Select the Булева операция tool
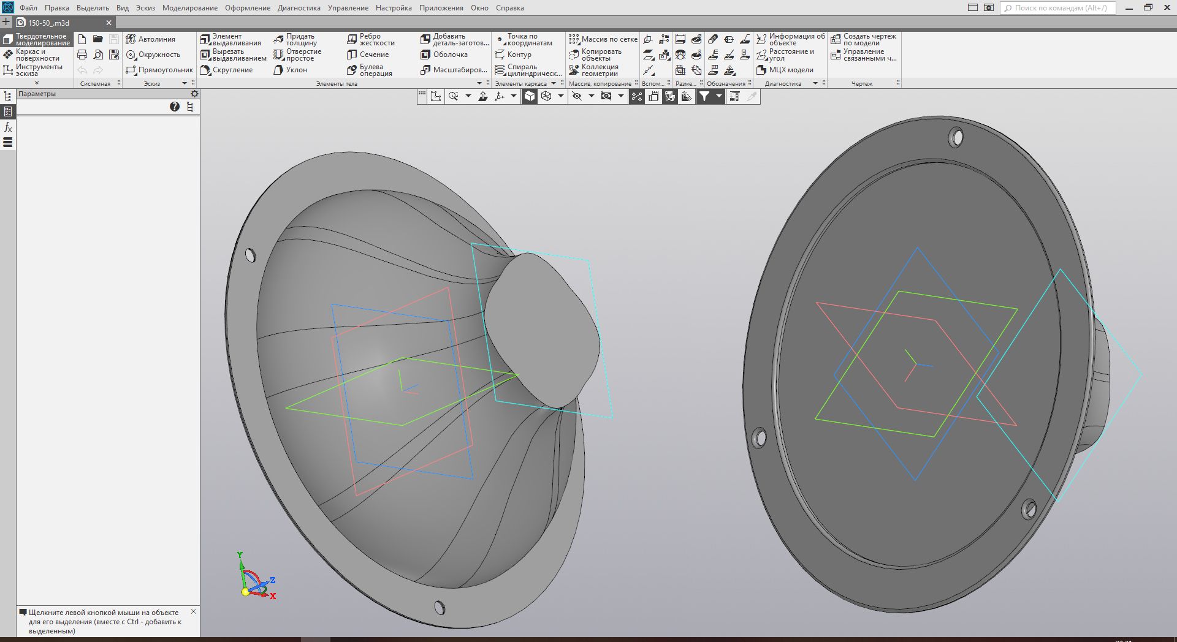1177x642 pixels. (x=370, y=70)
